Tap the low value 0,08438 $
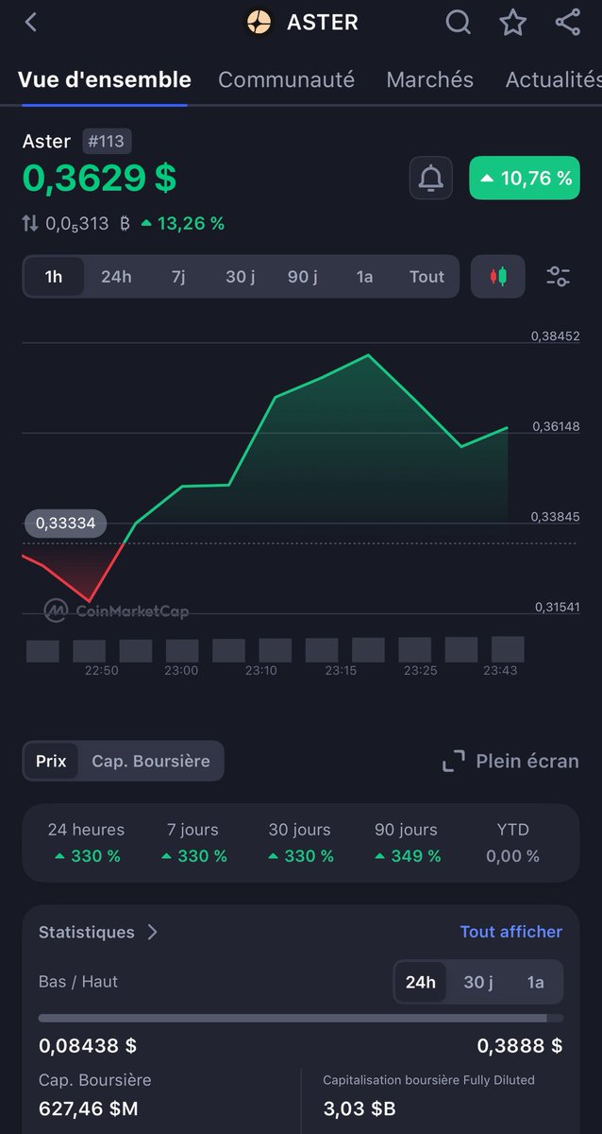 [x=88, y=1046]
